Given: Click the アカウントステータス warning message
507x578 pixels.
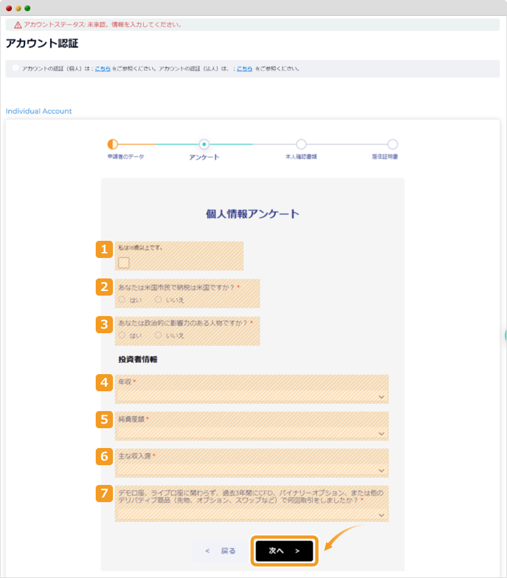Looking at the screenshot, I should (102, 24).
